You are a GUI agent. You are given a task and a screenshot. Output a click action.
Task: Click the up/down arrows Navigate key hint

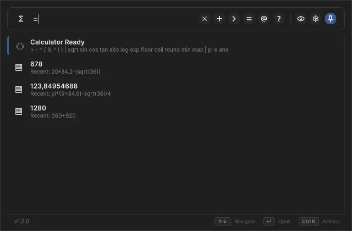(222, 222)
